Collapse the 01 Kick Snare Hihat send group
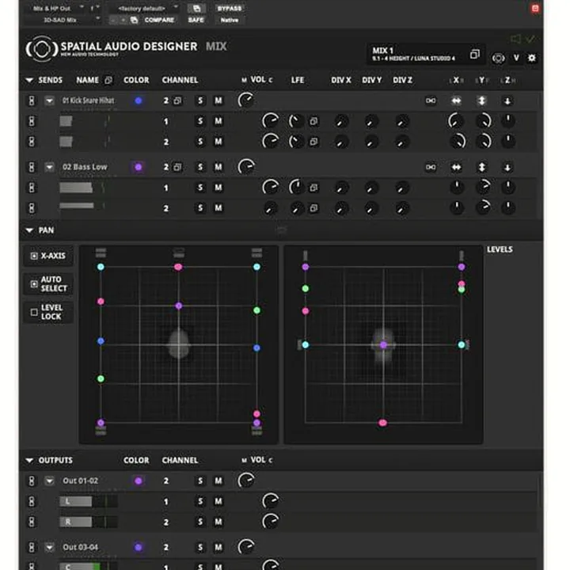The width and height of the screenshot is (570, 570). pos(49,101)
